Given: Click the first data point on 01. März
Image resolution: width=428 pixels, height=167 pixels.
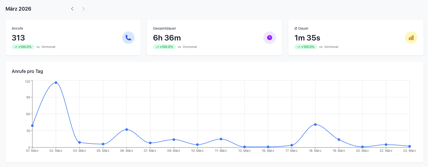Looking at the screenshot, I should (x=32, y=126).
